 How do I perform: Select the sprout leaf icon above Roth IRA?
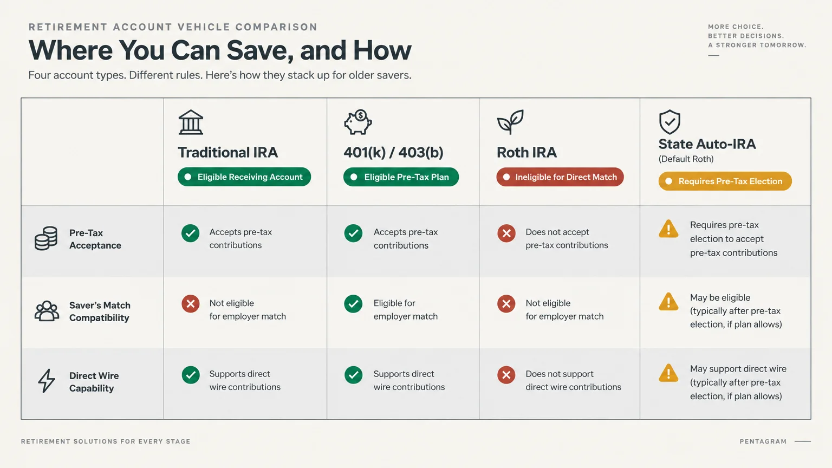click(x=510, y=122)
